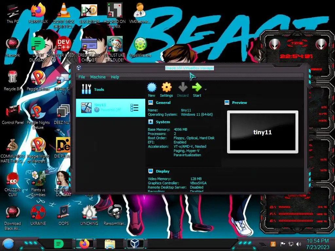
Task: Select the VM0Technic desktop icon
Action: click(x=140, y=14)
